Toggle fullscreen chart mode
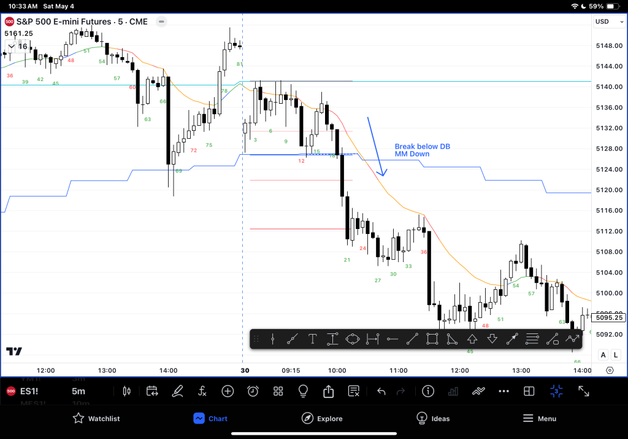628x439 pixels. coord(583,391)
